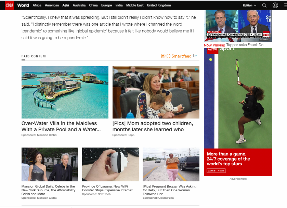Open New WiFi Booster article link
287x208 pixels.
[107, 188]
